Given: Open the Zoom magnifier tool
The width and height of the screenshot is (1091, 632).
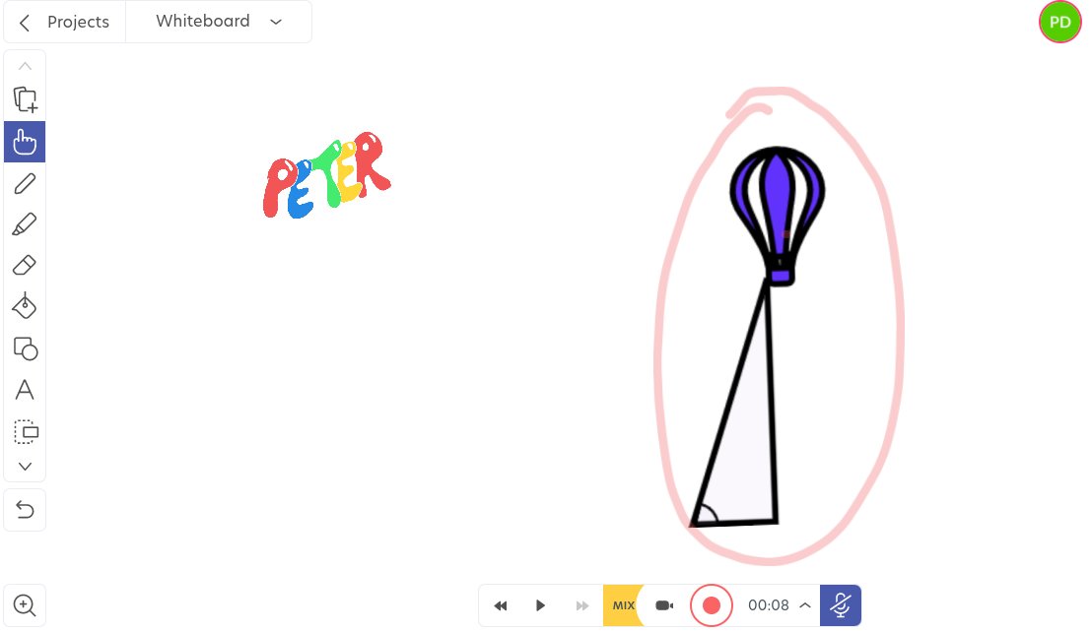Looking at the screenshot, I should tap(25, 604).
